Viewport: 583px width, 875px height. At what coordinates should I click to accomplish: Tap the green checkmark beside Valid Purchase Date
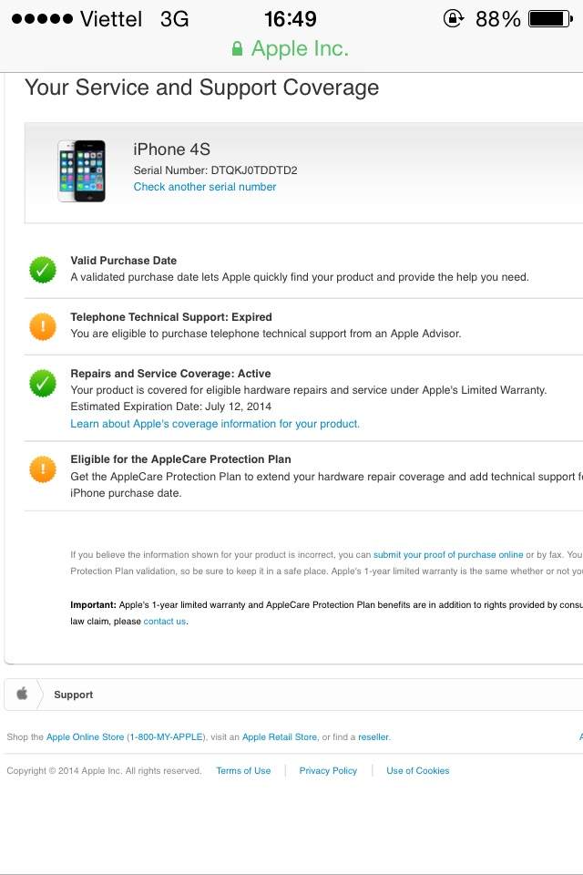pos(43,270)
